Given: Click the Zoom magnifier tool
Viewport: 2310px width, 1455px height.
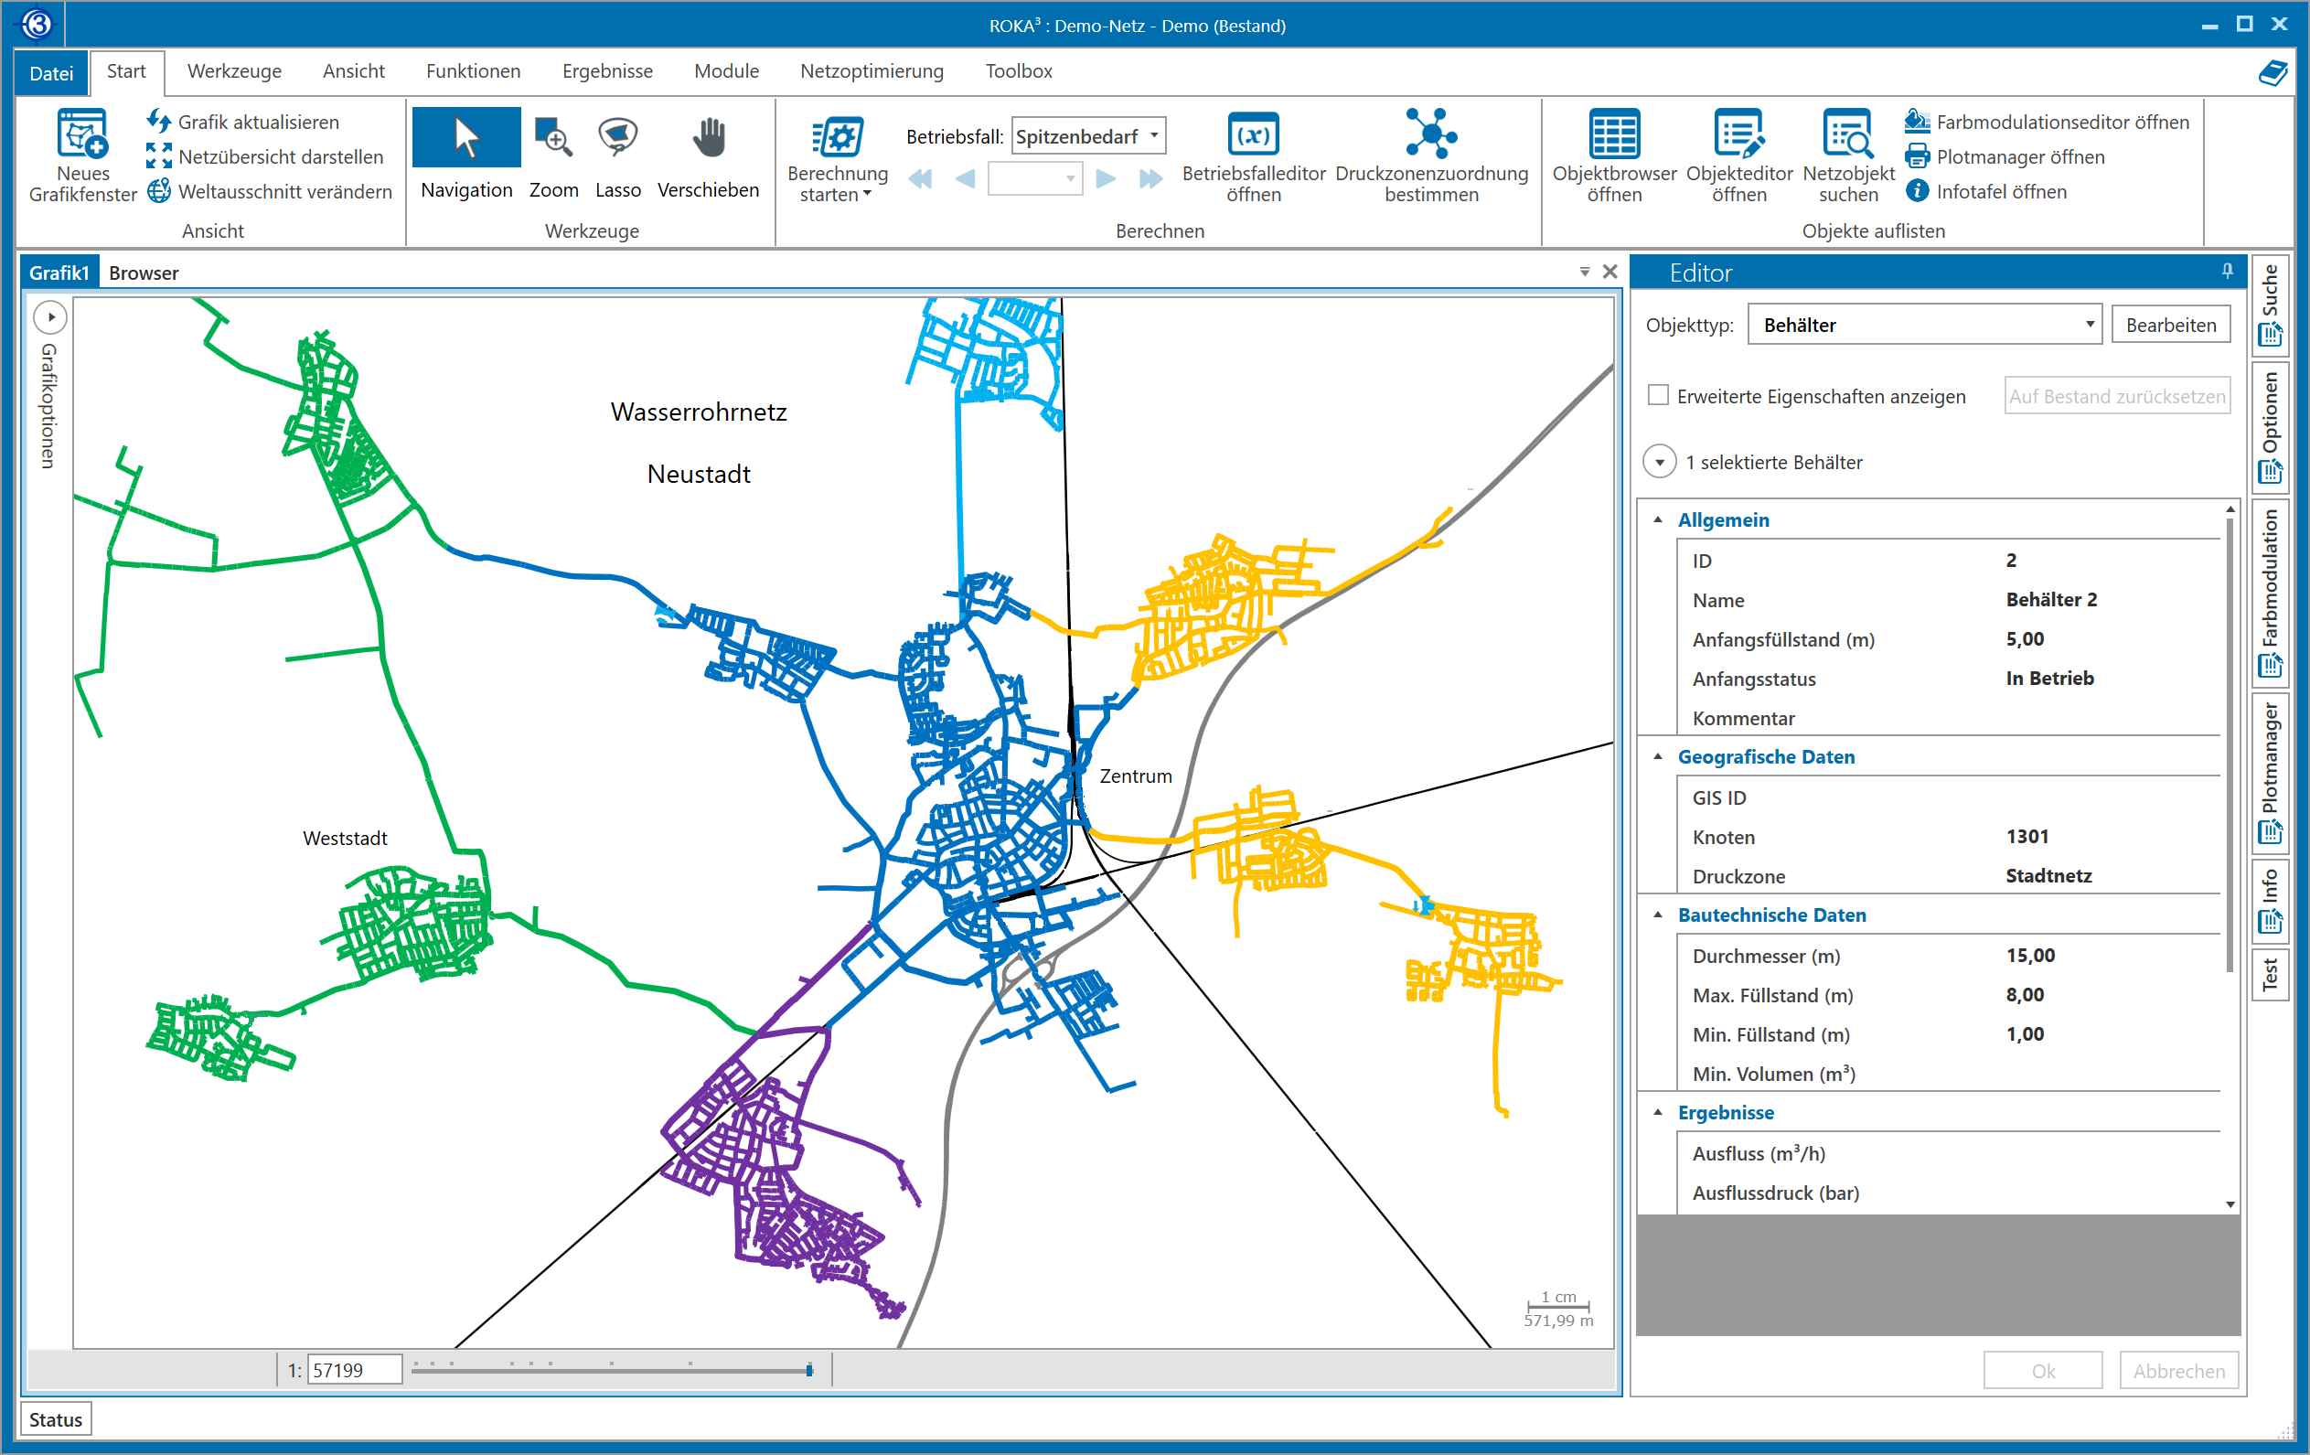Looking at the screenshot, I should [553, 139].
